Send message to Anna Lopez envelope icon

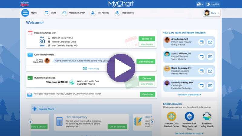click(210, 42)
